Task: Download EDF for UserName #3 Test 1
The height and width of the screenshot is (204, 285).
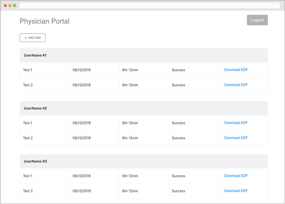Action: tap(236, 176)
